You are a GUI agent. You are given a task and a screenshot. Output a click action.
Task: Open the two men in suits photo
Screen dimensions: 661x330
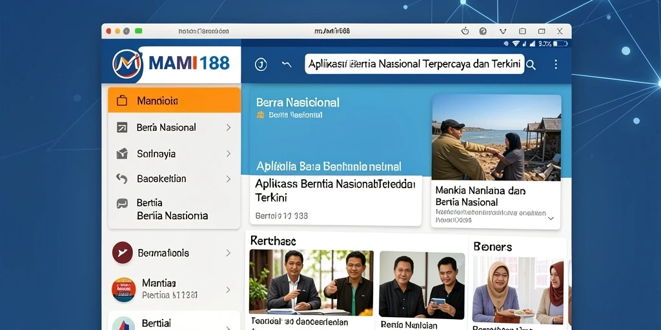(312, 282)
